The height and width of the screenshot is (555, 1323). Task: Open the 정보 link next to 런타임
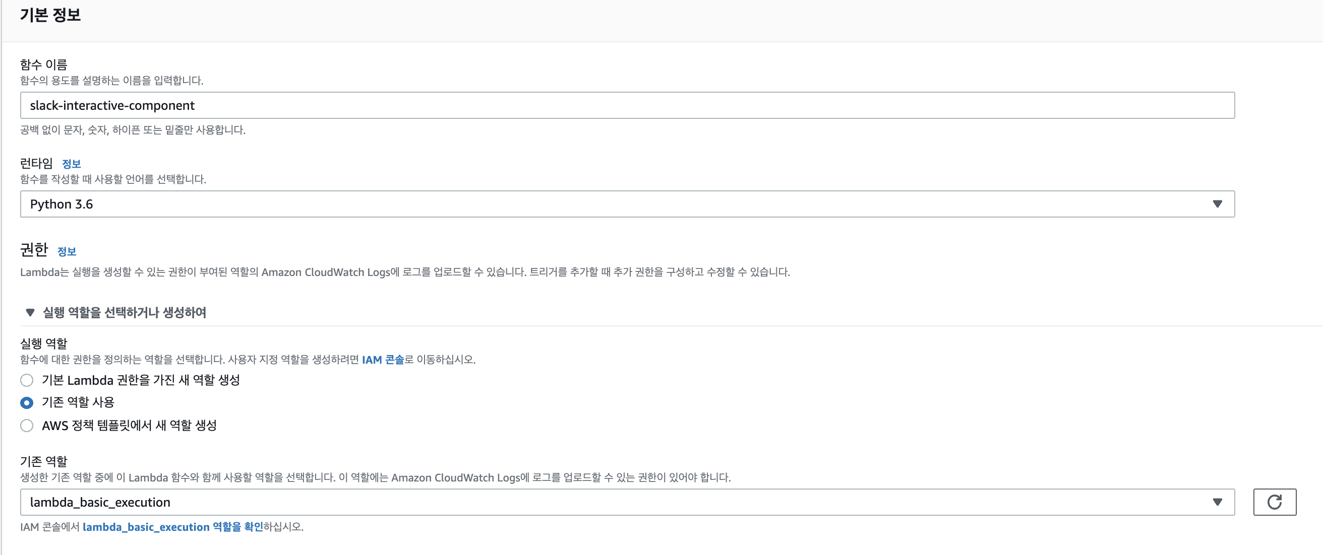(72, 164)
